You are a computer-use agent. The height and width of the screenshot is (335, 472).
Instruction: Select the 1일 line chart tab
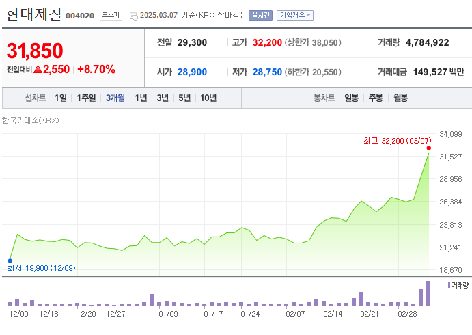click(x=61, y=98)
